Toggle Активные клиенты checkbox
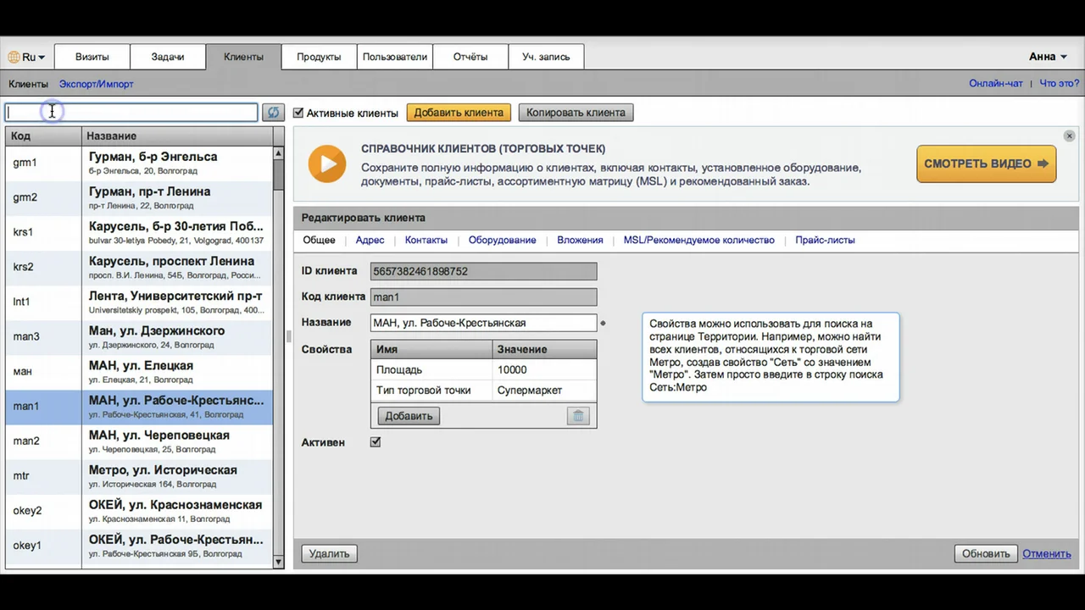This screenshot has height=610, width=1085. click(298, 113)
